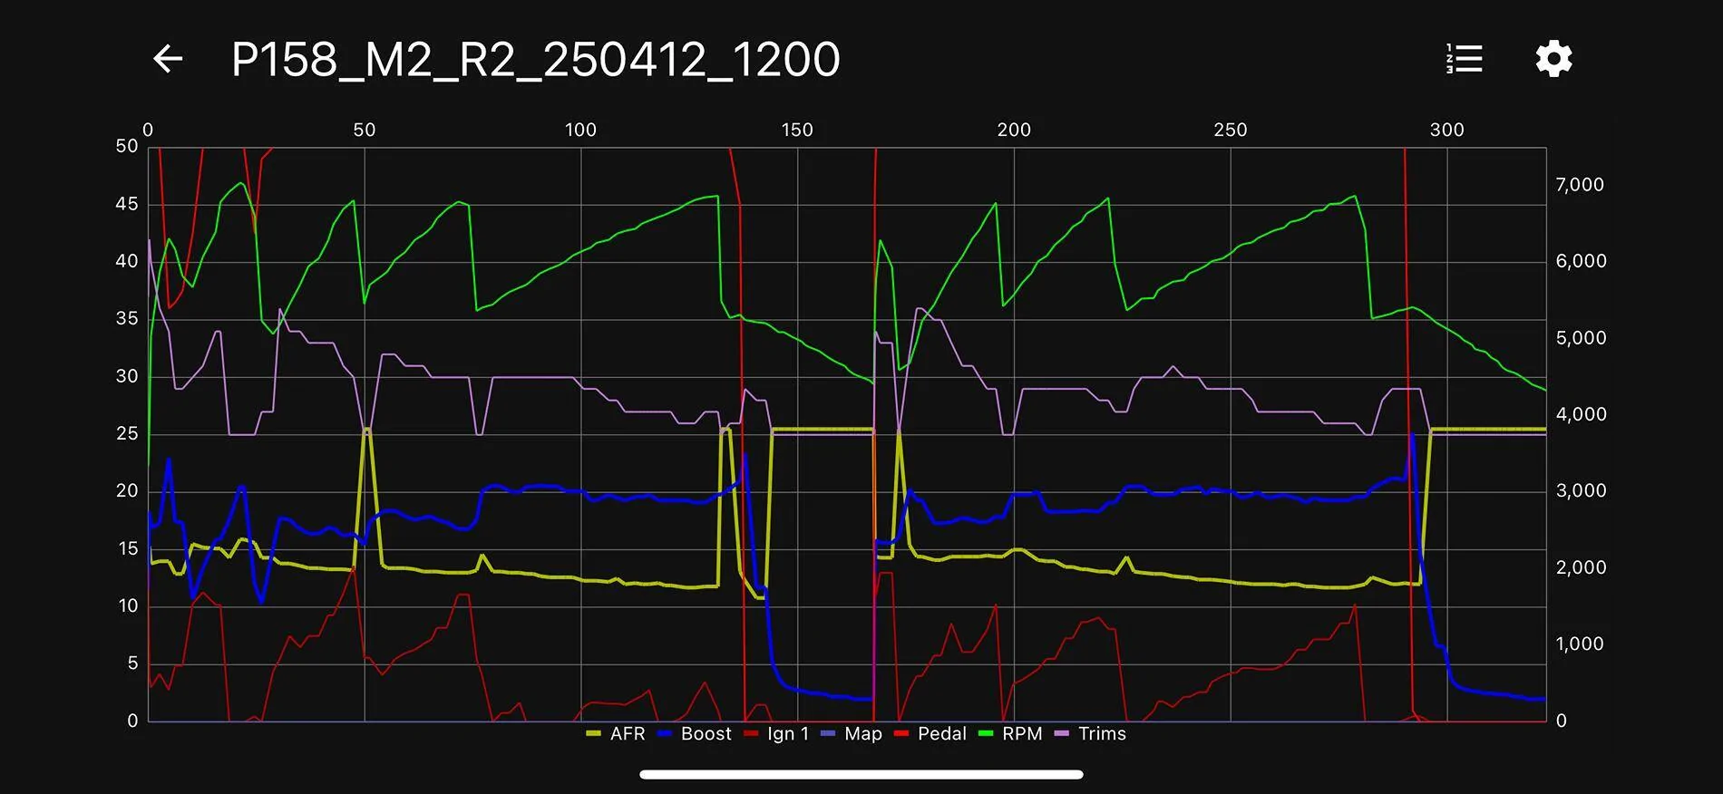This screenshot has height=794, width=1723.
Task: Toggle the AFR series in the legend
Action: point(616,733)
